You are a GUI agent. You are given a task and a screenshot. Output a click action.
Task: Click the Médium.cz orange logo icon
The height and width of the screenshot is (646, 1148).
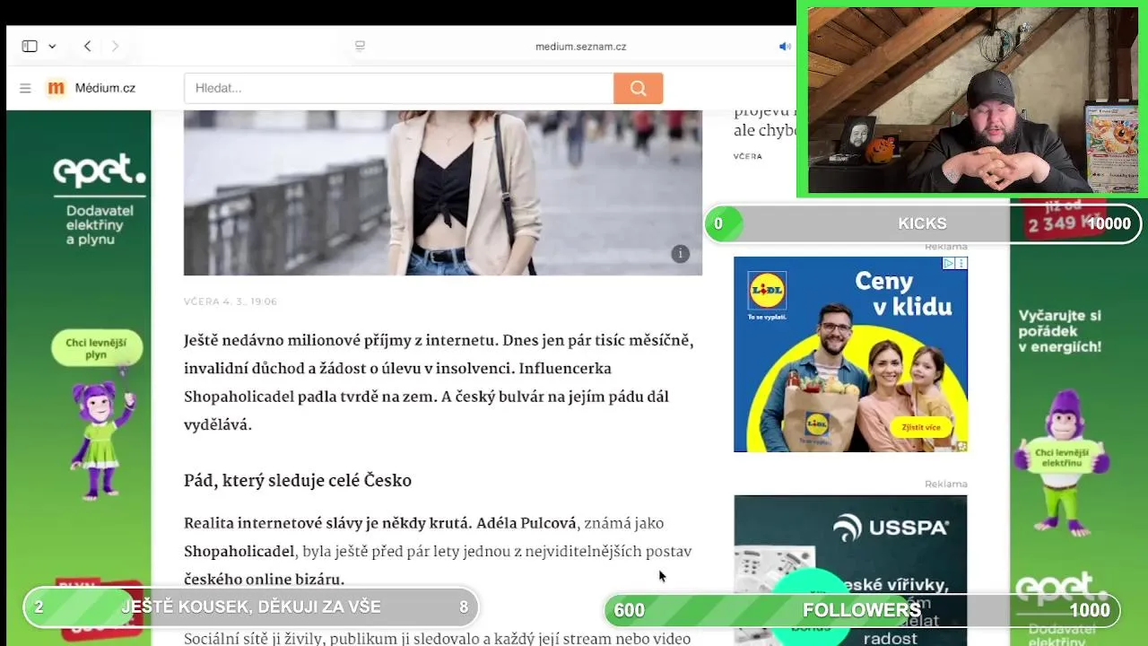click(x=56, y=88)
